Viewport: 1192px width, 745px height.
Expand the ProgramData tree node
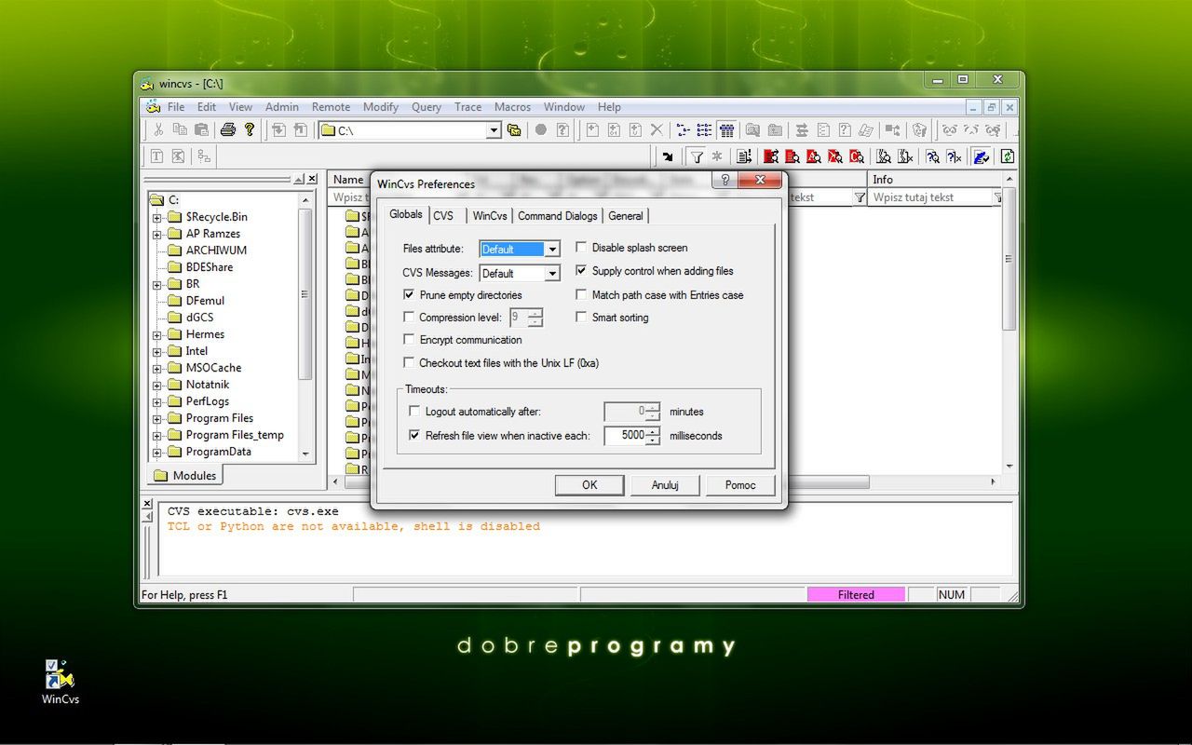point(156,452)
